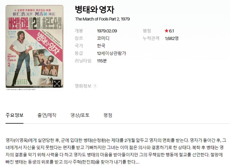Switch to the 출연/제작 tab
Viewport: 230px width, 168px height.
(x=47, y=115)
